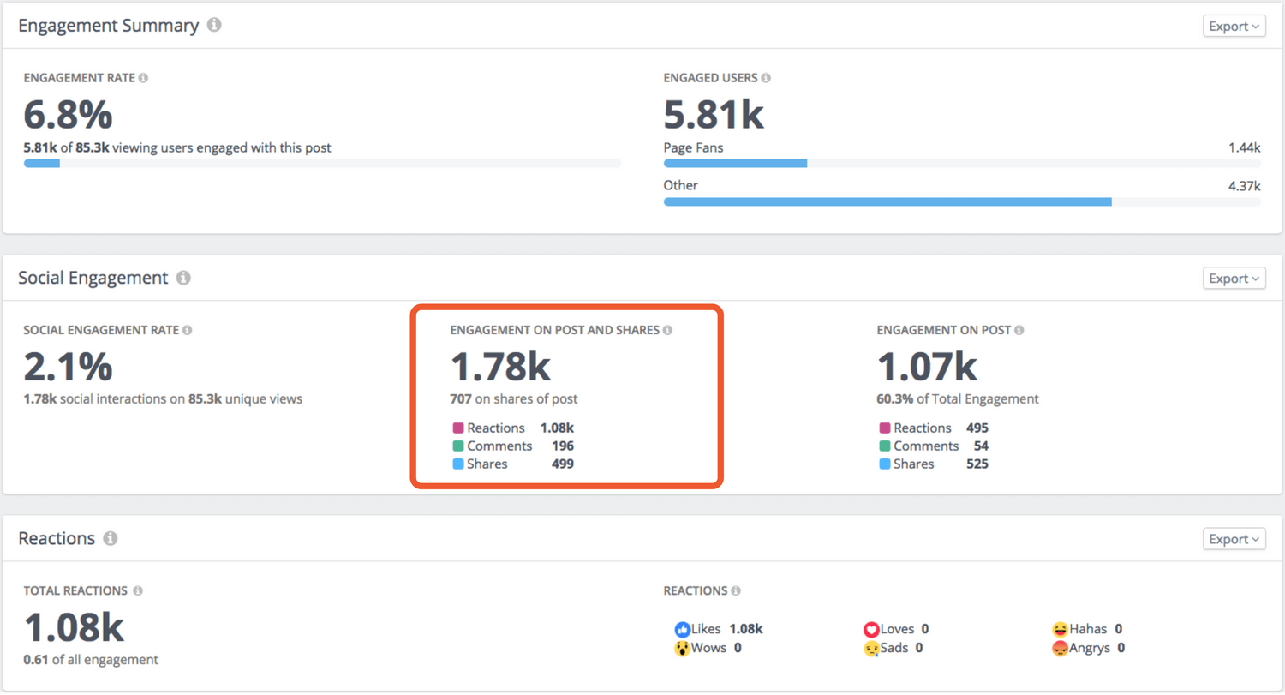The height and width of the screenshot is (695, 1285).
Task: Select the Reactions section title
Action: tap(55, 538)
